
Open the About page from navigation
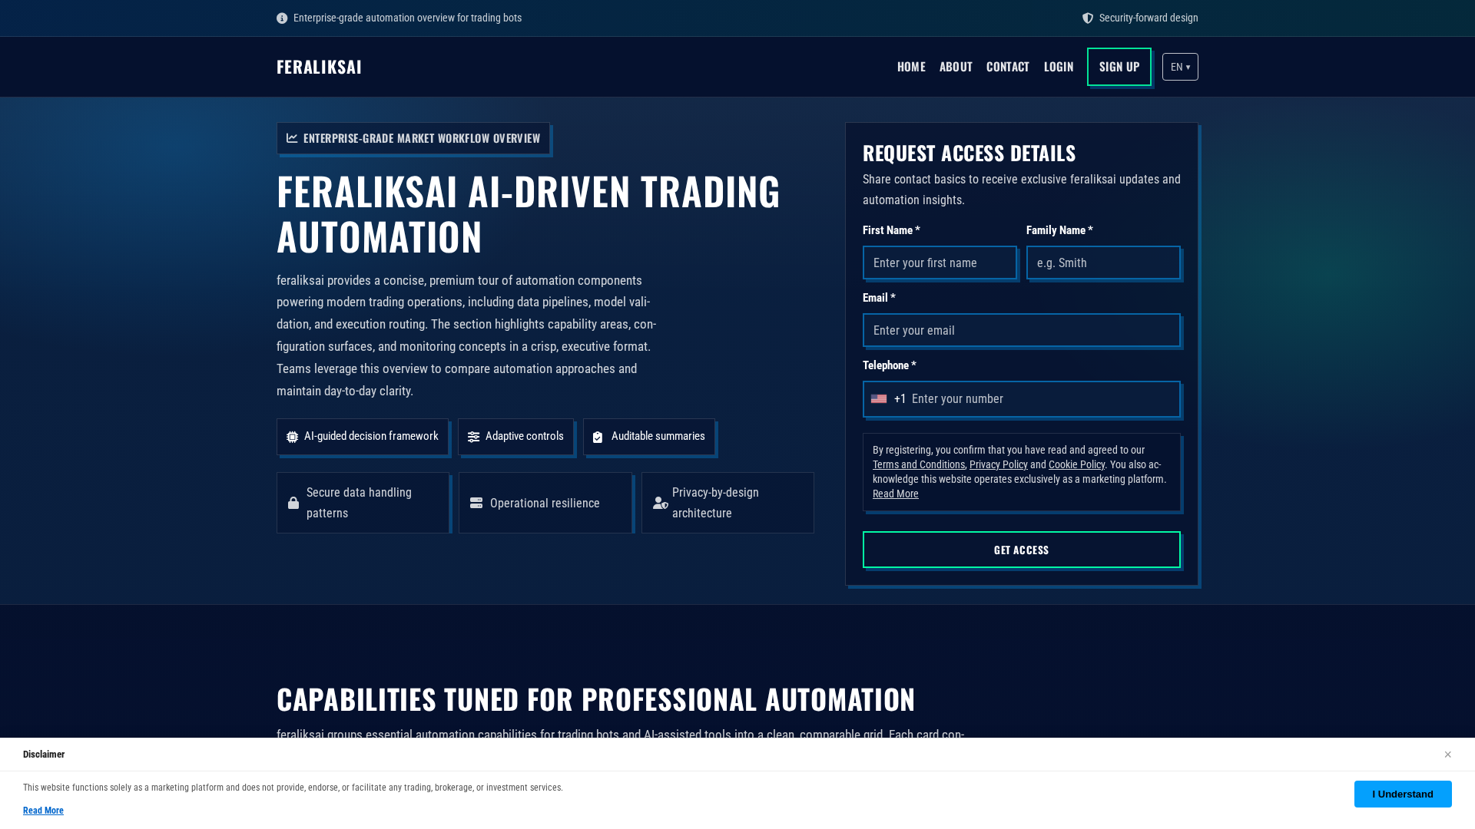click(956, 67)
